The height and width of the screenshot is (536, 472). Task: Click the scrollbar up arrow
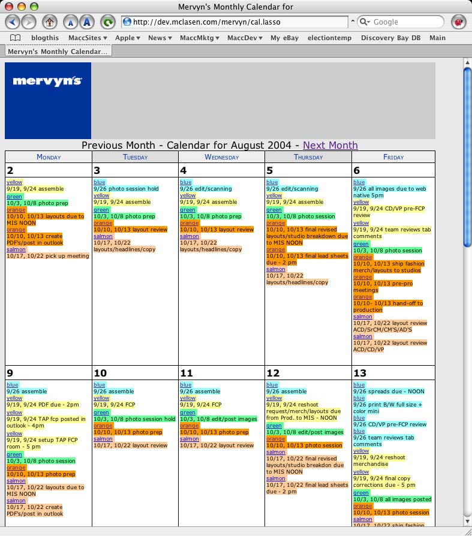pyautogui.click(x=467, y=63)
